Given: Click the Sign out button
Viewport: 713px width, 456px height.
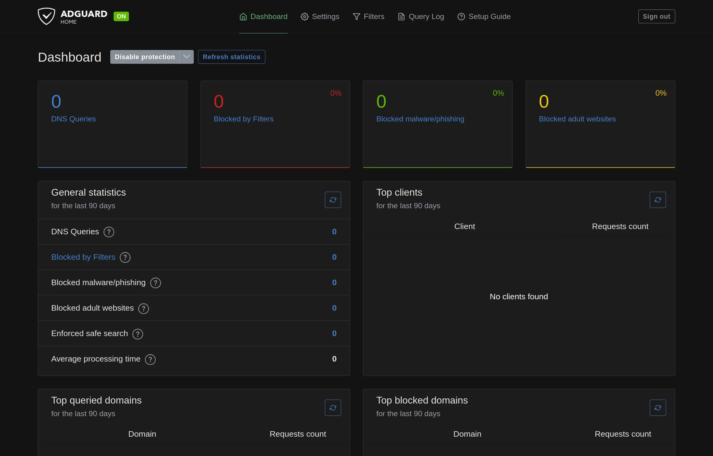Looking at the screenshot, I should tap(657, 17).
